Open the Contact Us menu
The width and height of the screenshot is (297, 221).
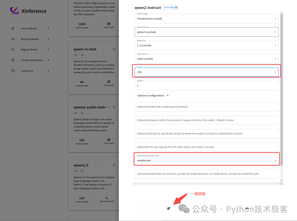(30, 71)
